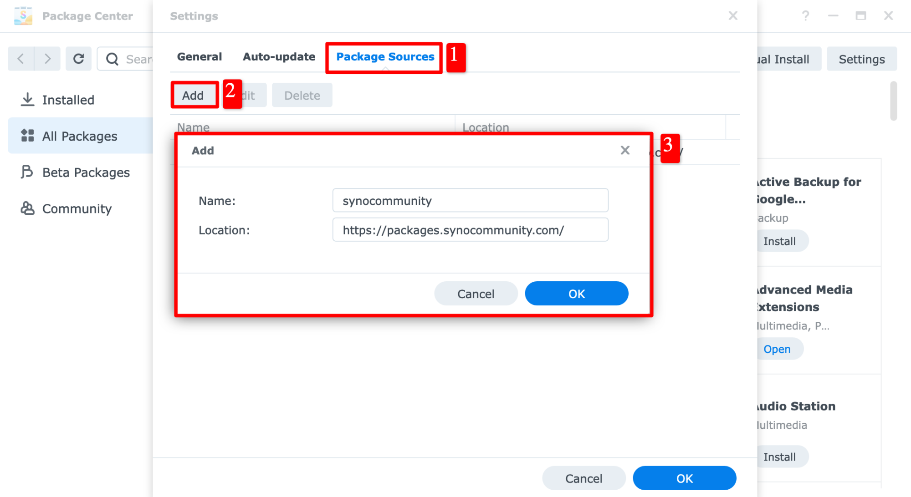Click the Add package source button
This screenshot has width=911, height=497.
(193, 96)
